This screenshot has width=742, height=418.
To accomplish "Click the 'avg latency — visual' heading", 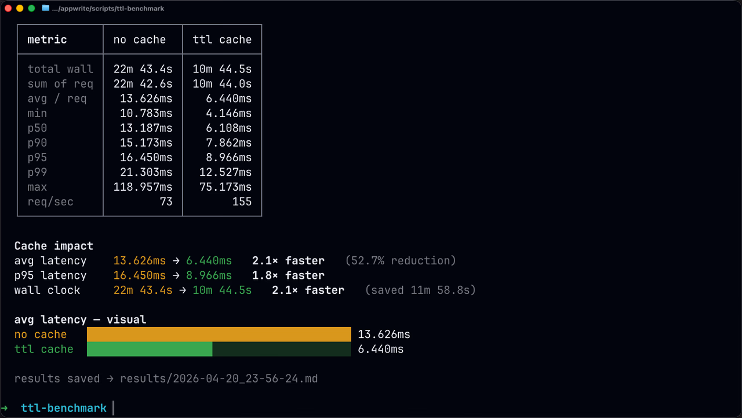I will (x=81, y=319).
